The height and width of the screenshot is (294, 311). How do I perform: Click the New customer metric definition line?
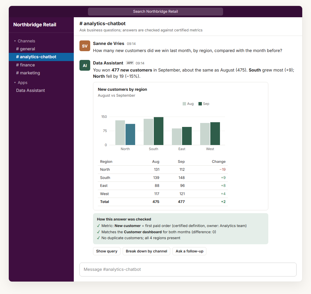(x=172, y=226)
